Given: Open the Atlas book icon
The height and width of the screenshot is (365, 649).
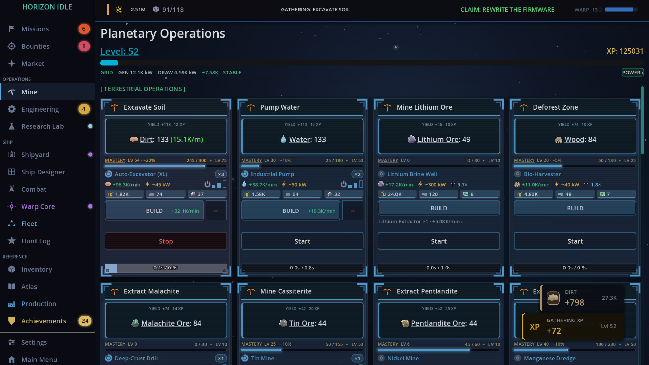Looking at the screenshot, I should pos(11,287).
